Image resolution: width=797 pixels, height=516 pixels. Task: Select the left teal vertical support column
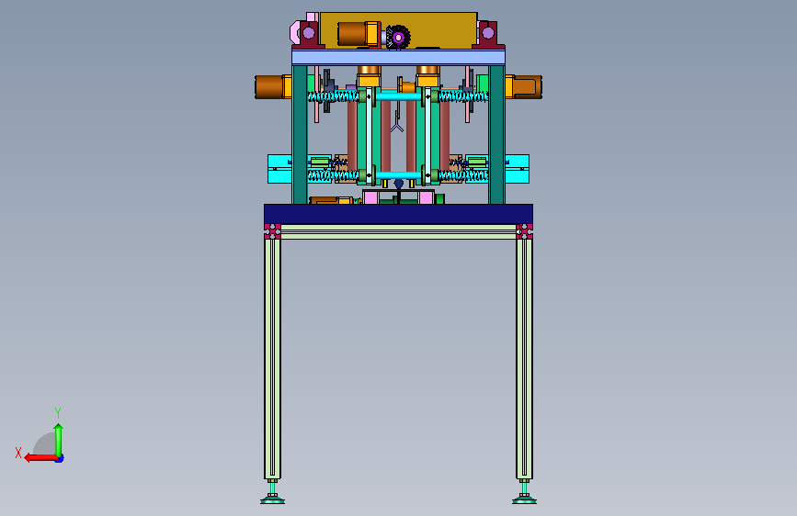tap(300, 135)
